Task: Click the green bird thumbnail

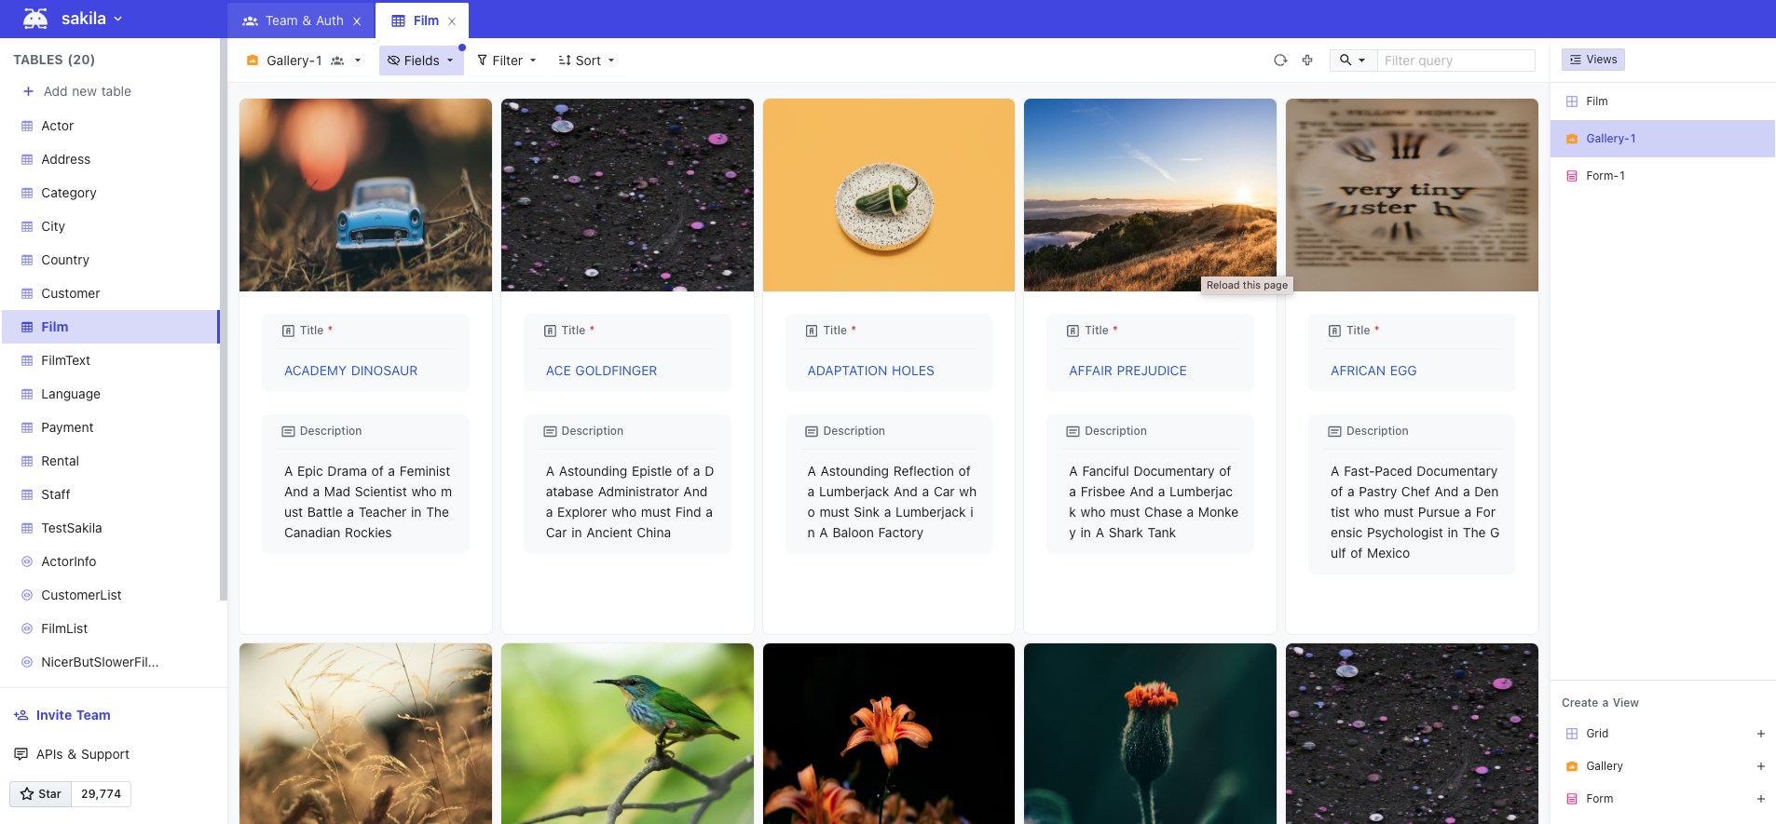Action: tap(627, 734)
